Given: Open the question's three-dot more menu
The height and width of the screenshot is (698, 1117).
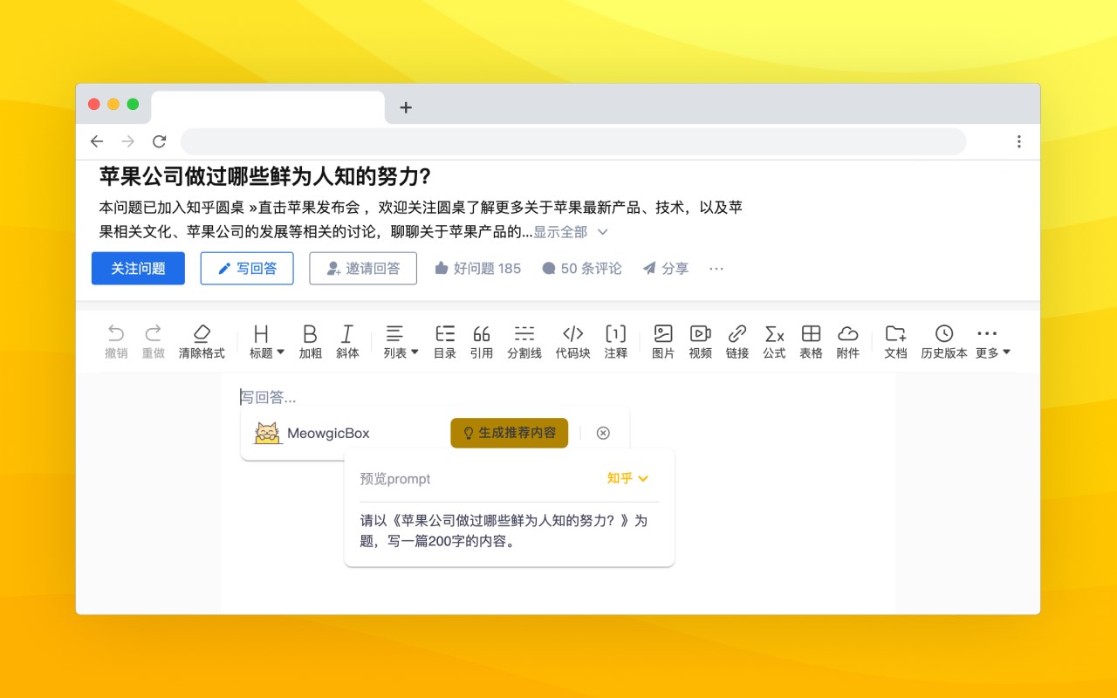Looking at the screenshot, I should [716, 269].
